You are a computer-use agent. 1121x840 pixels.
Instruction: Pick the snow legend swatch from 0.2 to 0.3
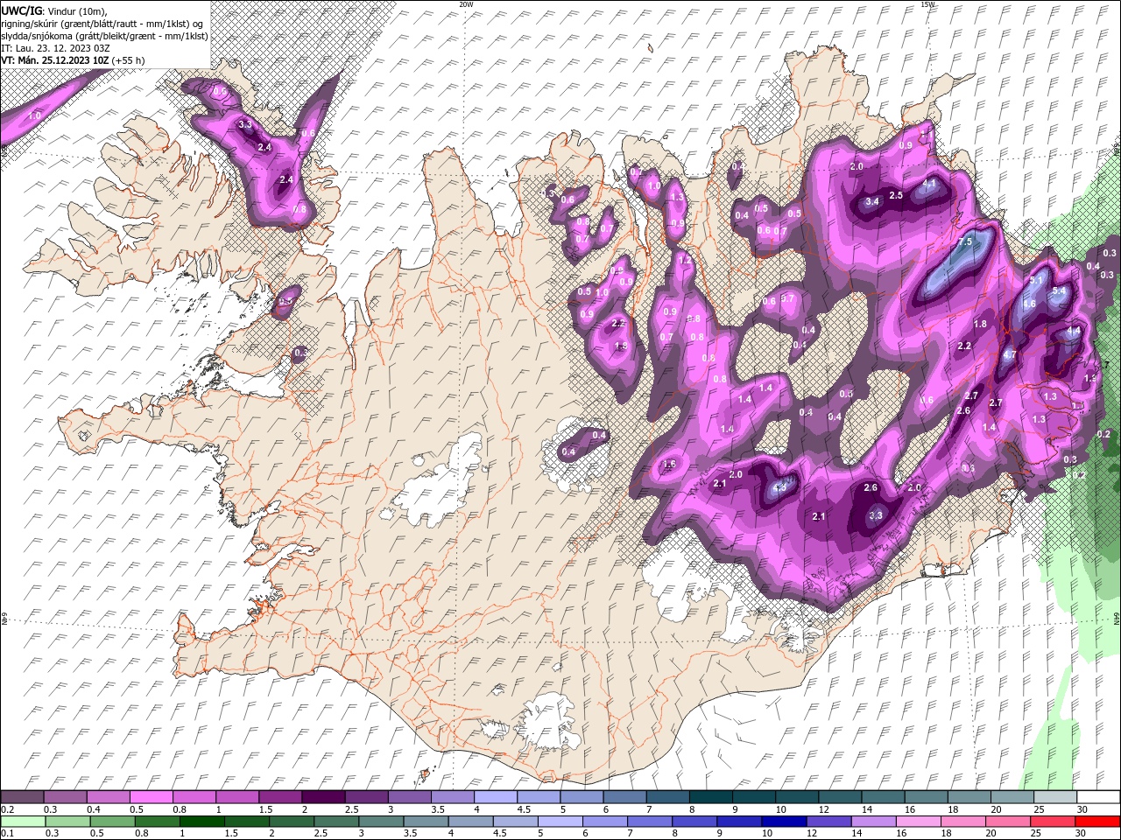(x=23, y=797)
